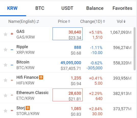Image resolution: width=137 pixels, height=118 pixels.
Task: Click the star icon beside Storj
Action: (x=5, y=111)
